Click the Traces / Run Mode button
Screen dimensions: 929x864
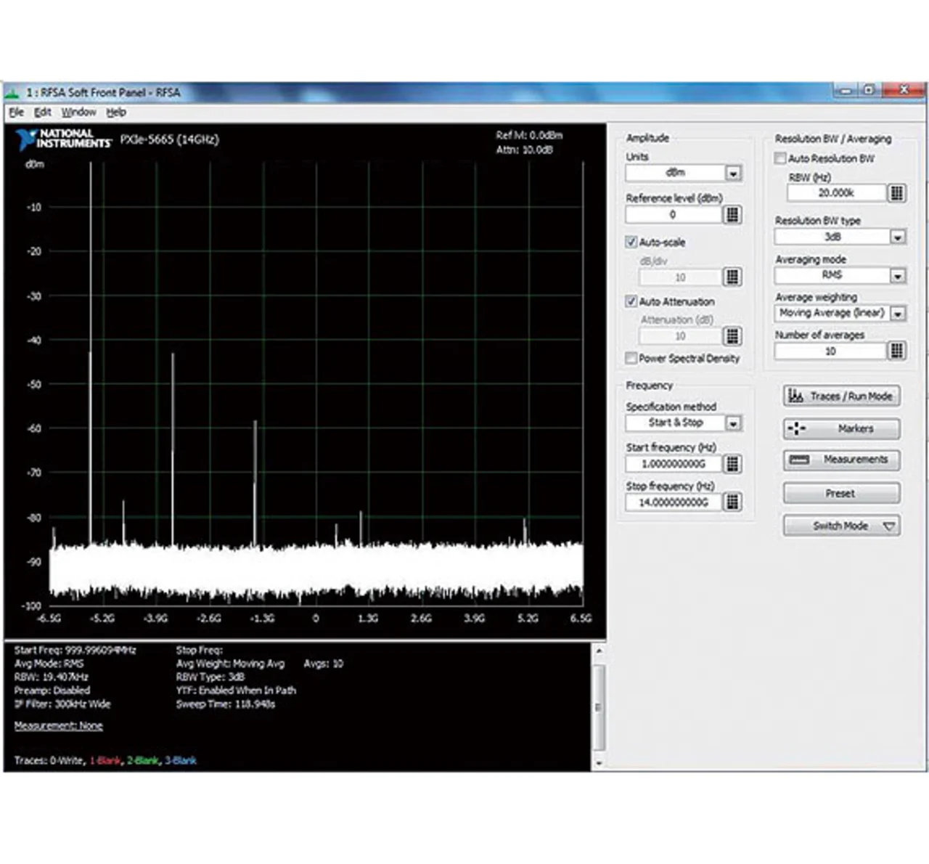click(x=842, y=396)
